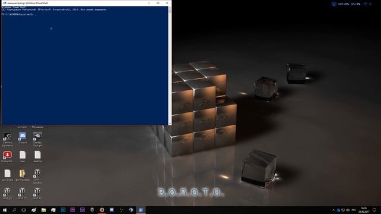
Task: Launch the WoT EU desktop shortcut
Action: 7,194
